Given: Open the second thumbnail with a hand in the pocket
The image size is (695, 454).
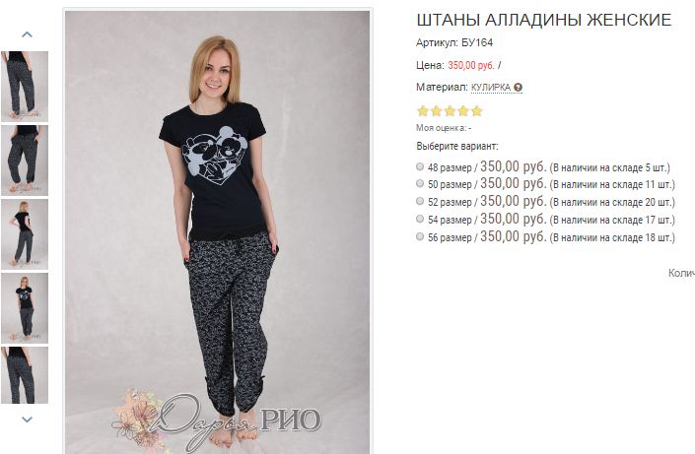Looking at the screenshot, I should [x=25, y=161].
